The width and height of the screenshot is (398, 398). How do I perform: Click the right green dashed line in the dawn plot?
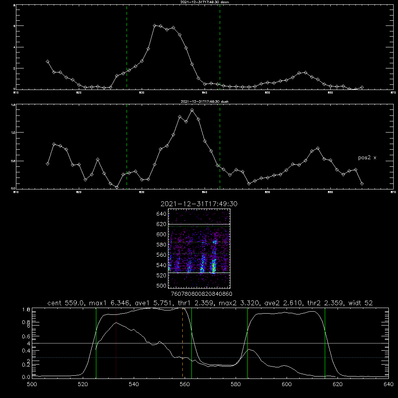click(220, 47)
